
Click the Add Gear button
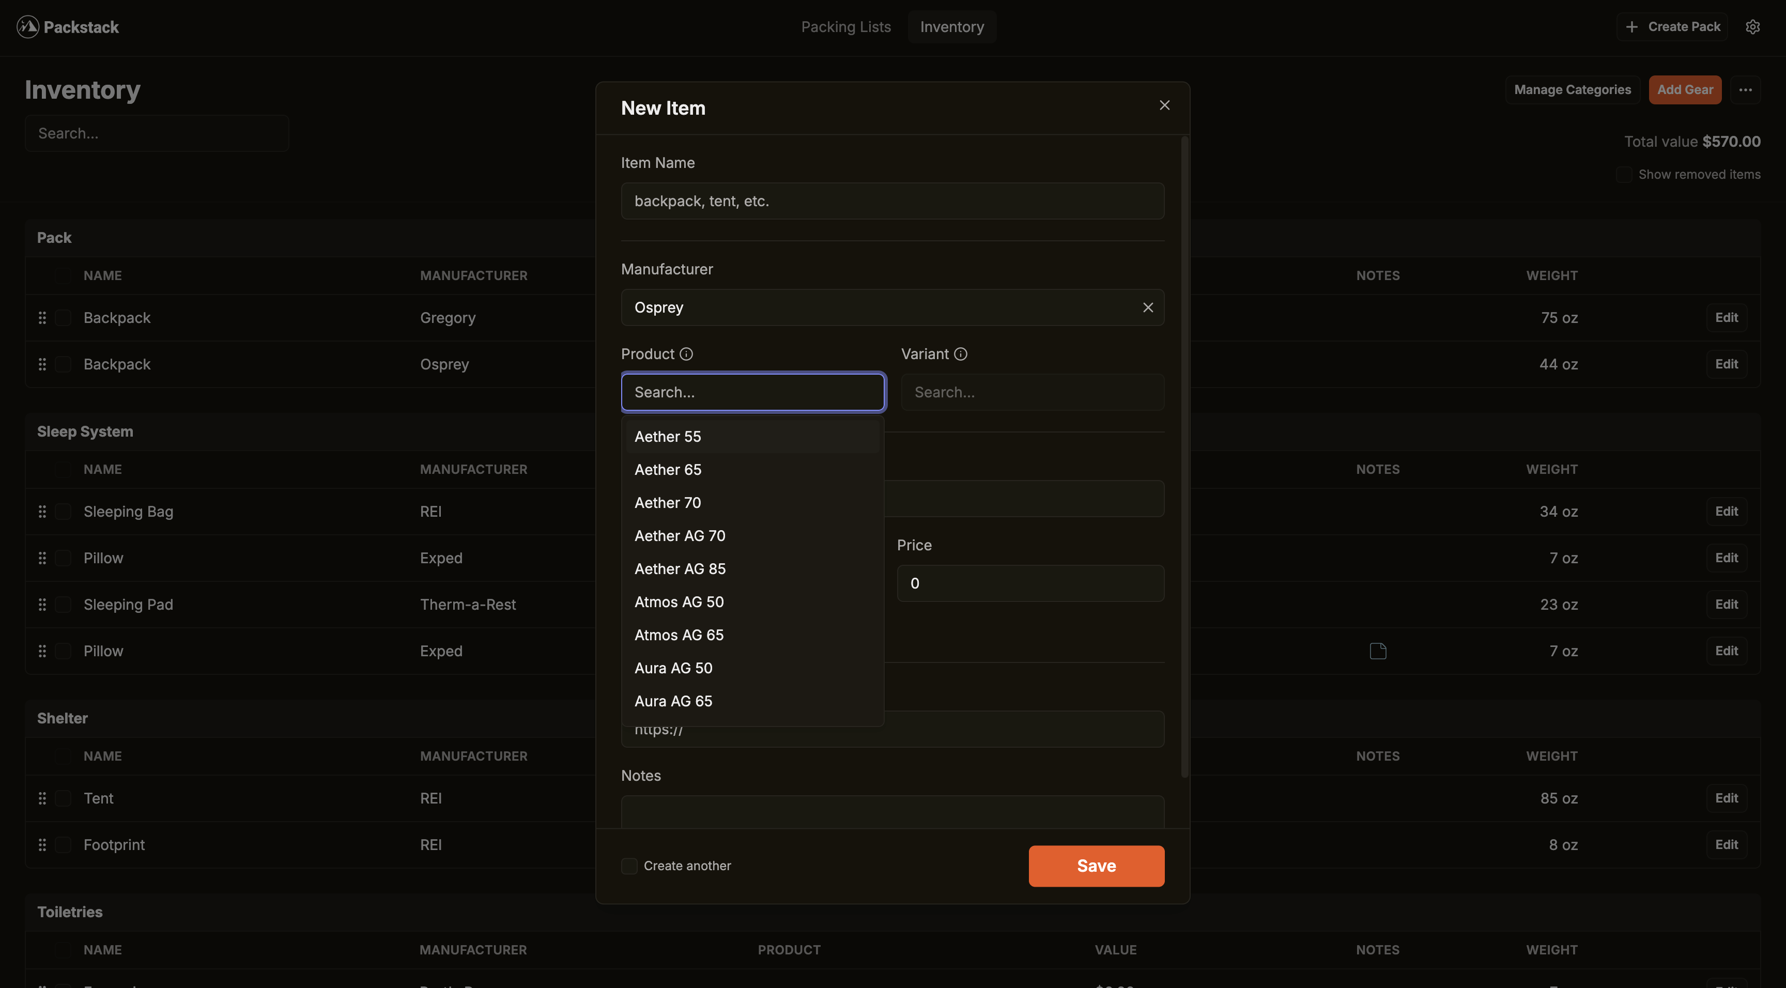pyautogui.click(x=1685, y=89)
